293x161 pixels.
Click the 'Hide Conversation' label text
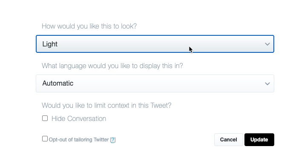point(79,118)
